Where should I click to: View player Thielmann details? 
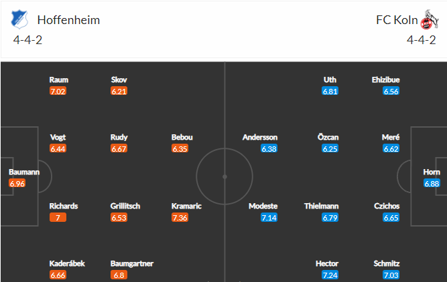pos(321,206)
